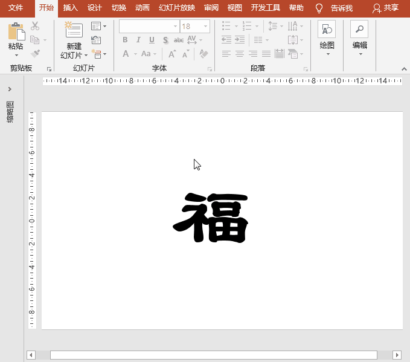Open the Review tab
The image size is (410, 362).
[x=211, y=8]
